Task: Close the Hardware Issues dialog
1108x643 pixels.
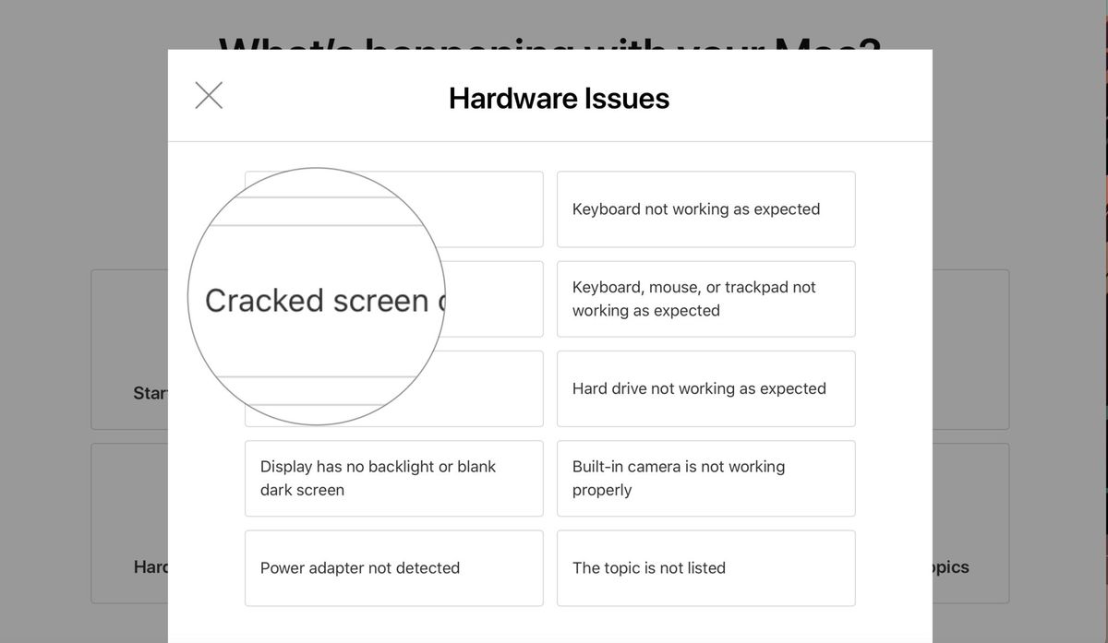Action: [209, 95]
